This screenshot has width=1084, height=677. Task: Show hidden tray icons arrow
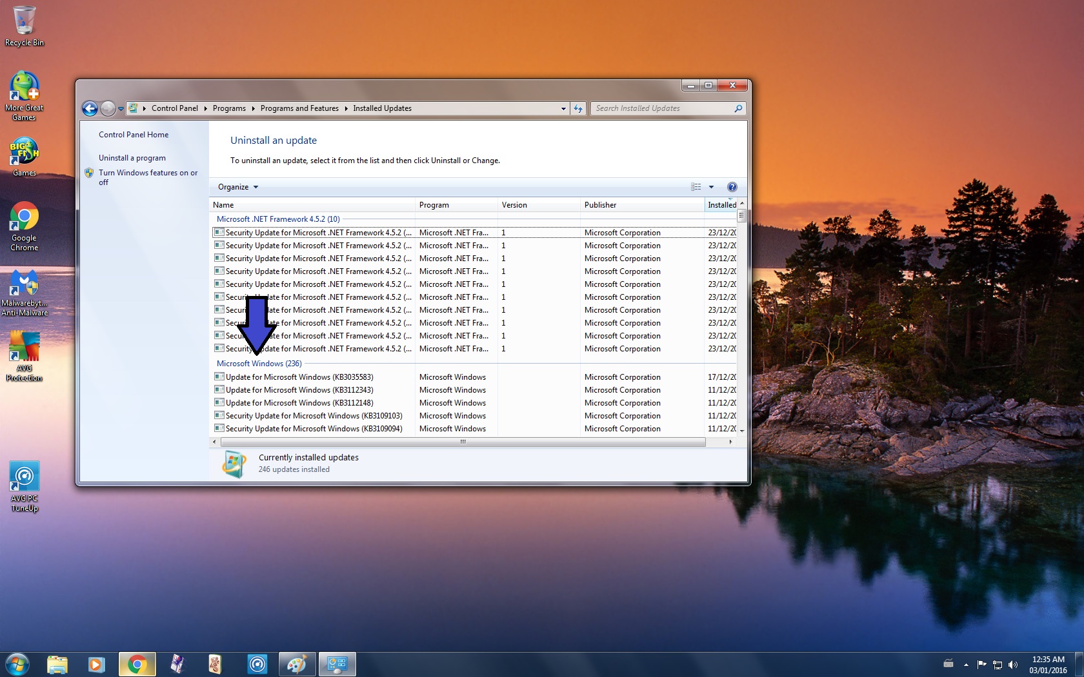(966, 664)
